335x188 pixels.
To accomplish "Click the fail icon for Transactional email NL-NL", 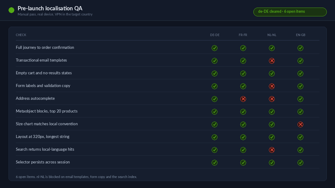I will 272,61.
